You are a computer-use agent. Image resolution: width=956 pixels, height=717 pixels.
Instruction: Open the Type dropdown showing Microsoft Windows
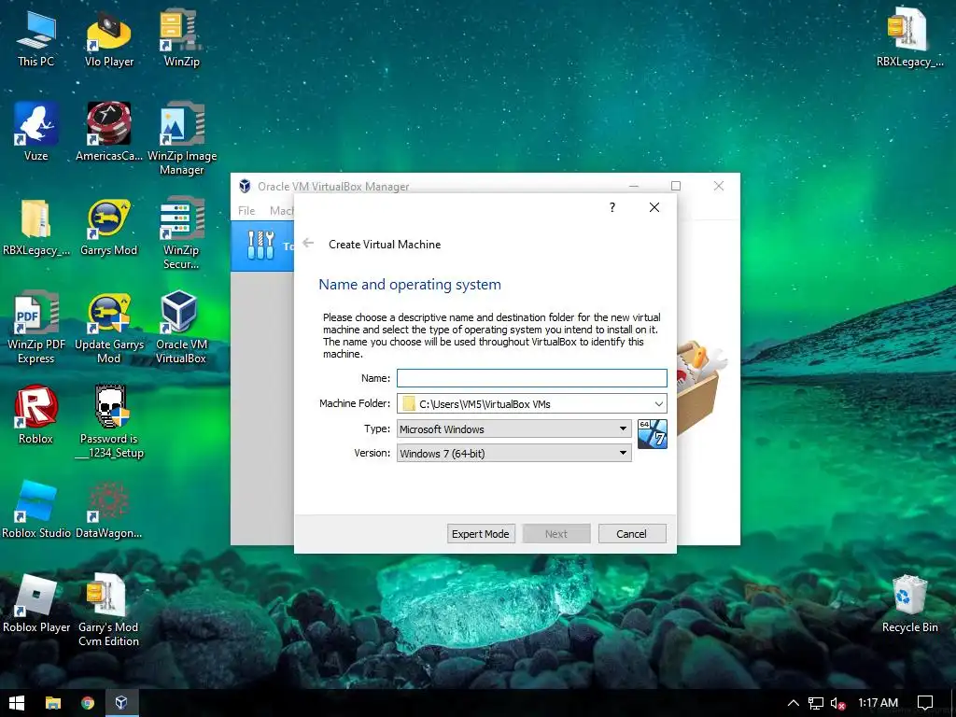[514, 429]
